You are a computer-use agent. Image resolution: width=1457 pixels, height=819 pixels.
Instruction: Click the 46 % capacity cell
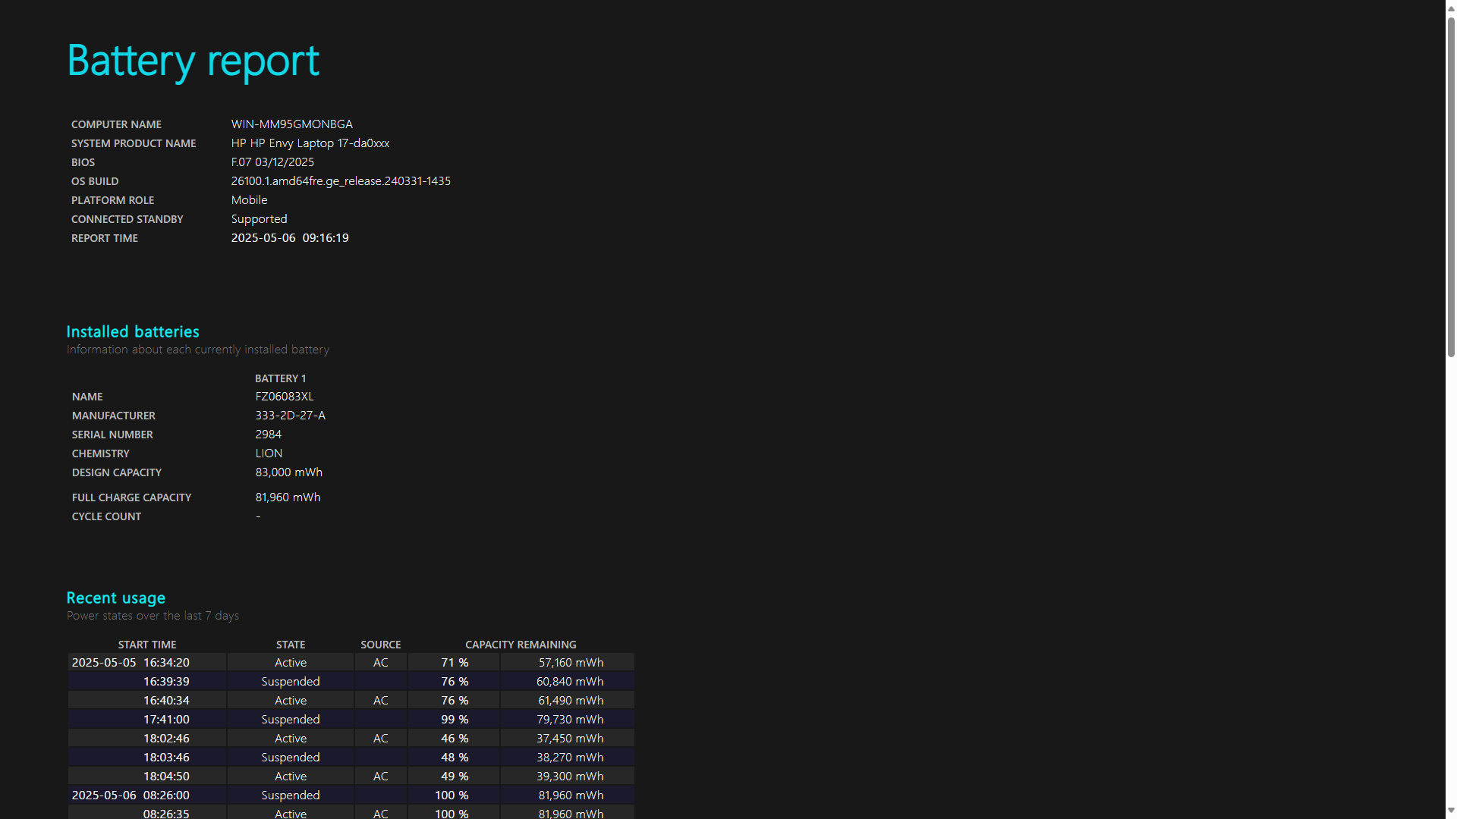(x=455, y=739)
